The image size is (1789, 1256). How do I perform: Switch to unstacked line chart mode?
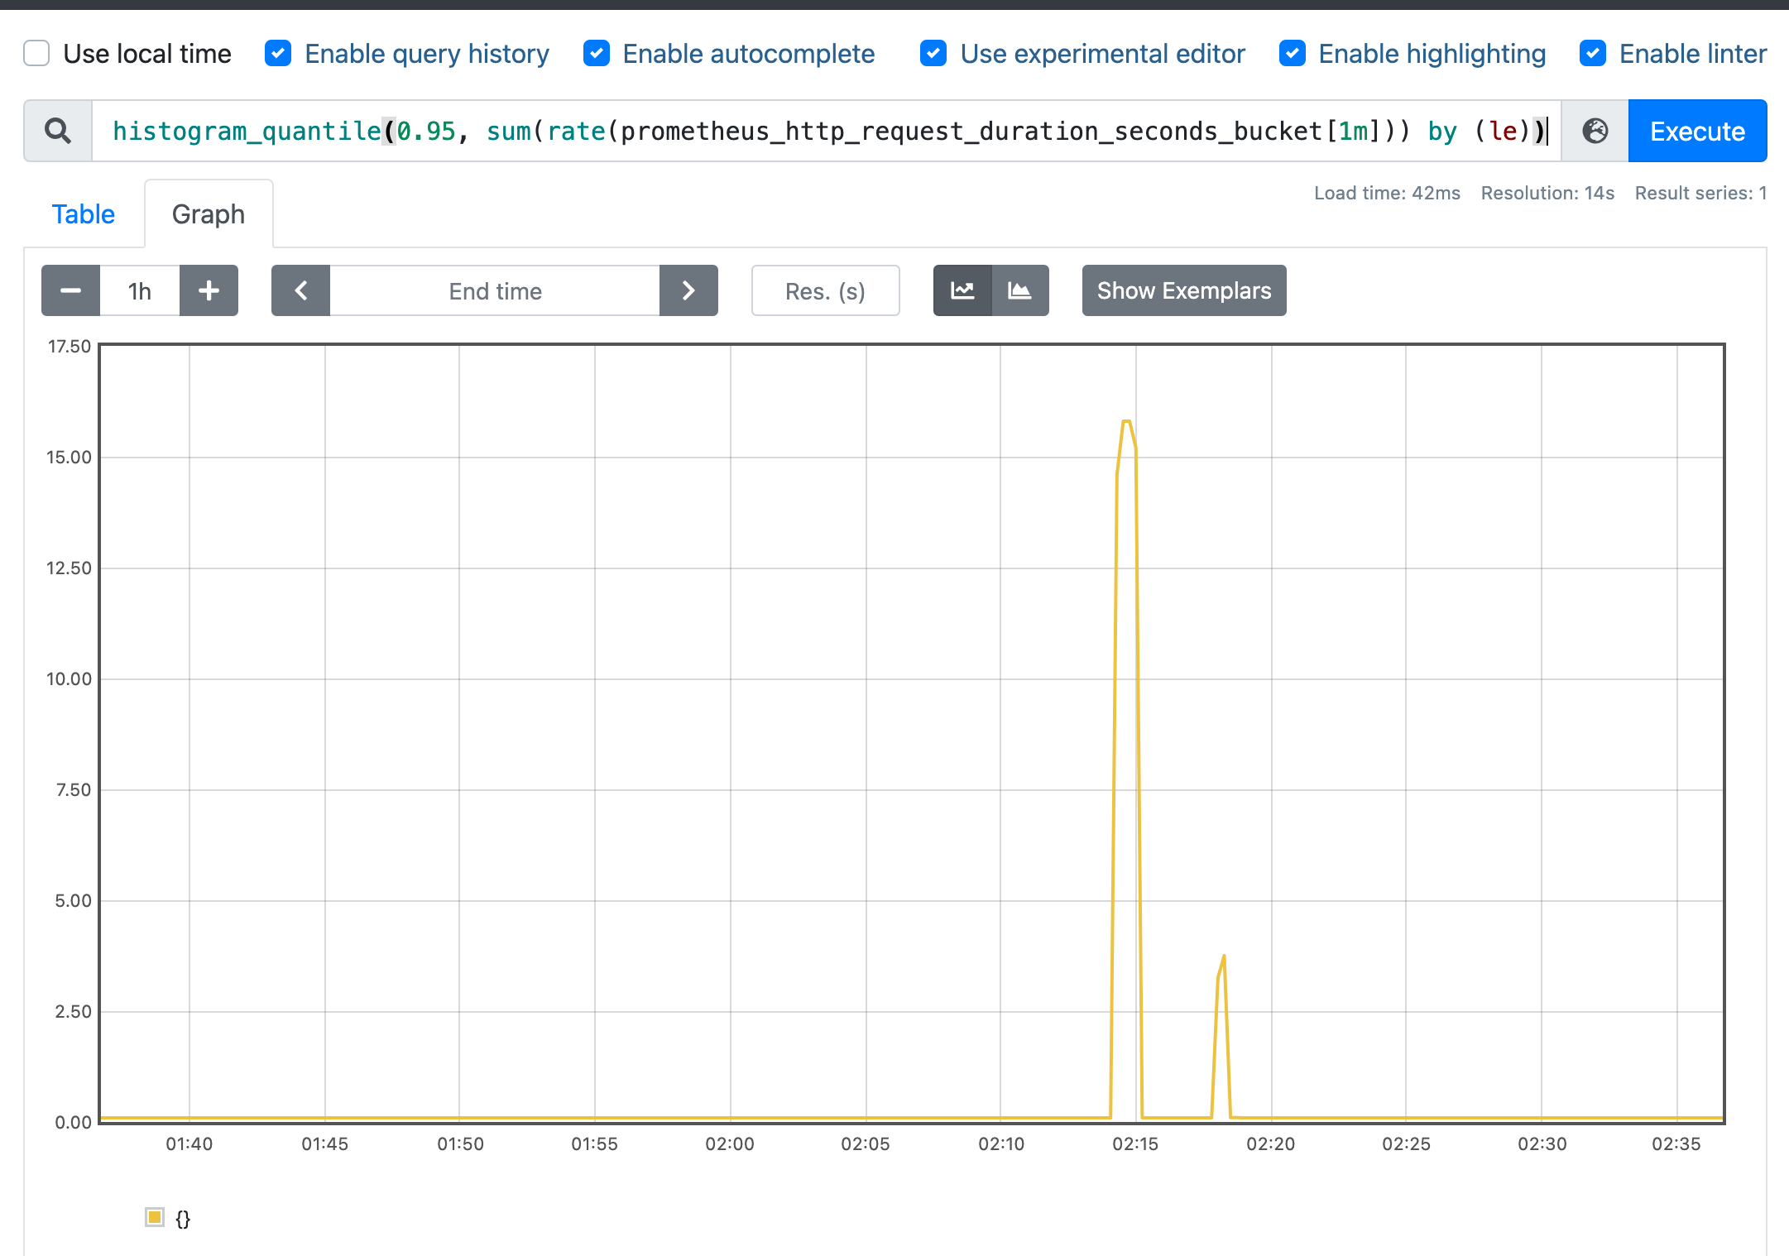[x=962, y=290]
